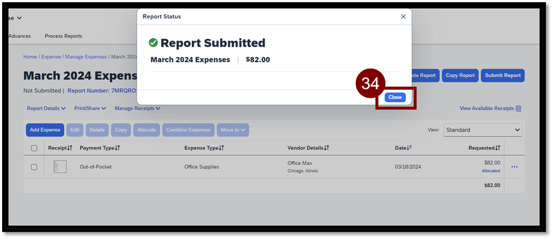
Task: Toggle the select-all expenses checkbox
Action: [x=34, y=148]
